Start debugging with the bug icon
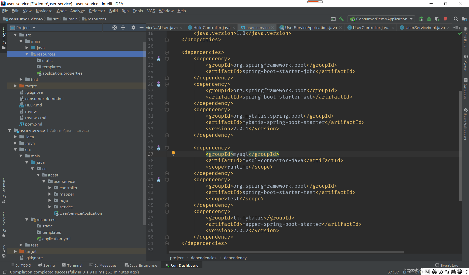Image resolution: width=469 pixels, height=275 pixels. (x=429, y=19)
